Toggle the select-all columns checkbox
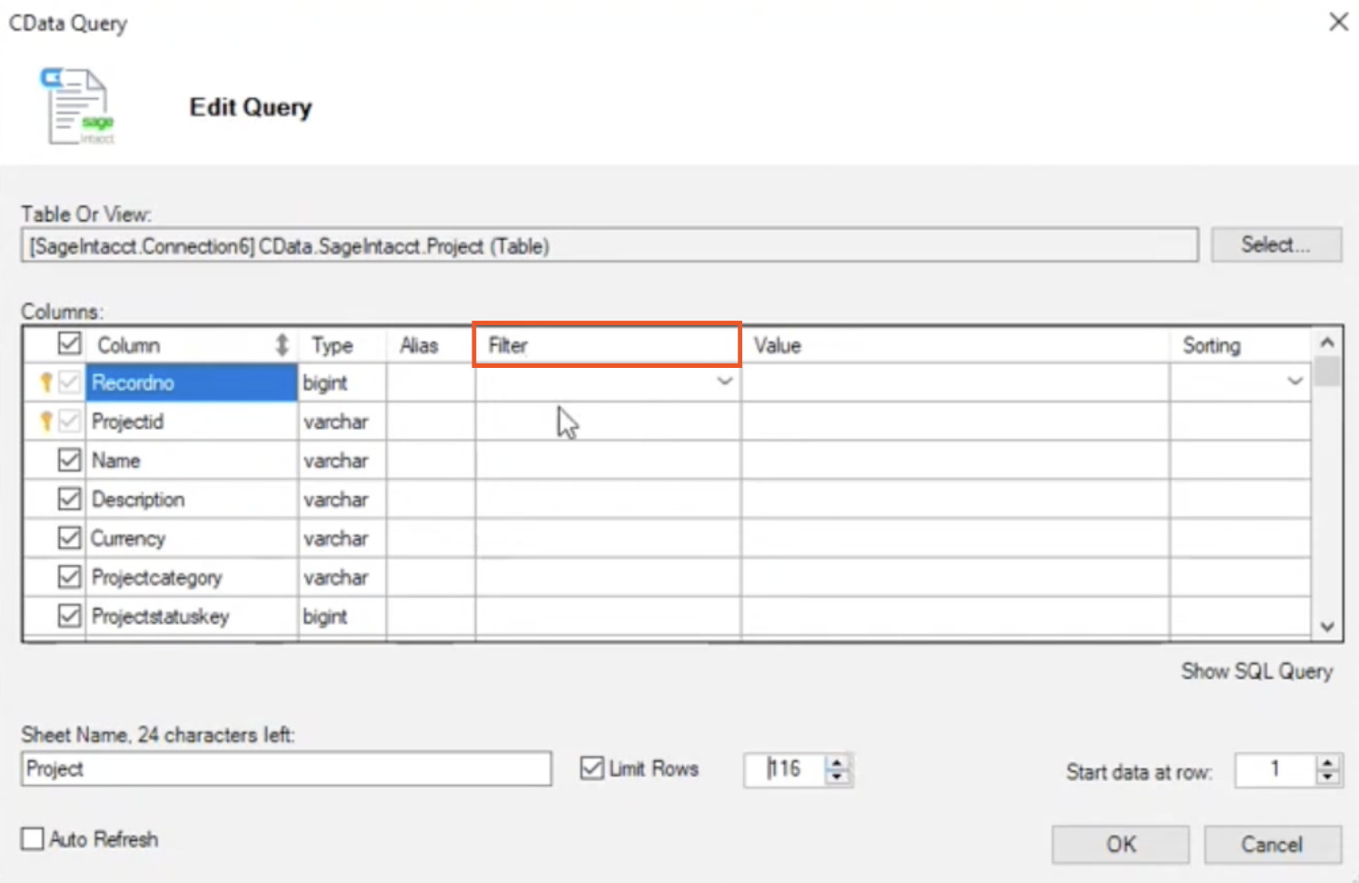The image size is (1359, 883). pos(69,343)
